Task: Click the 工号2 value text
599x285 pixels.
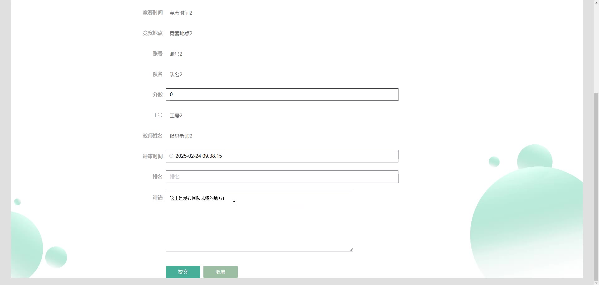Action: click(x=176, y=115)
